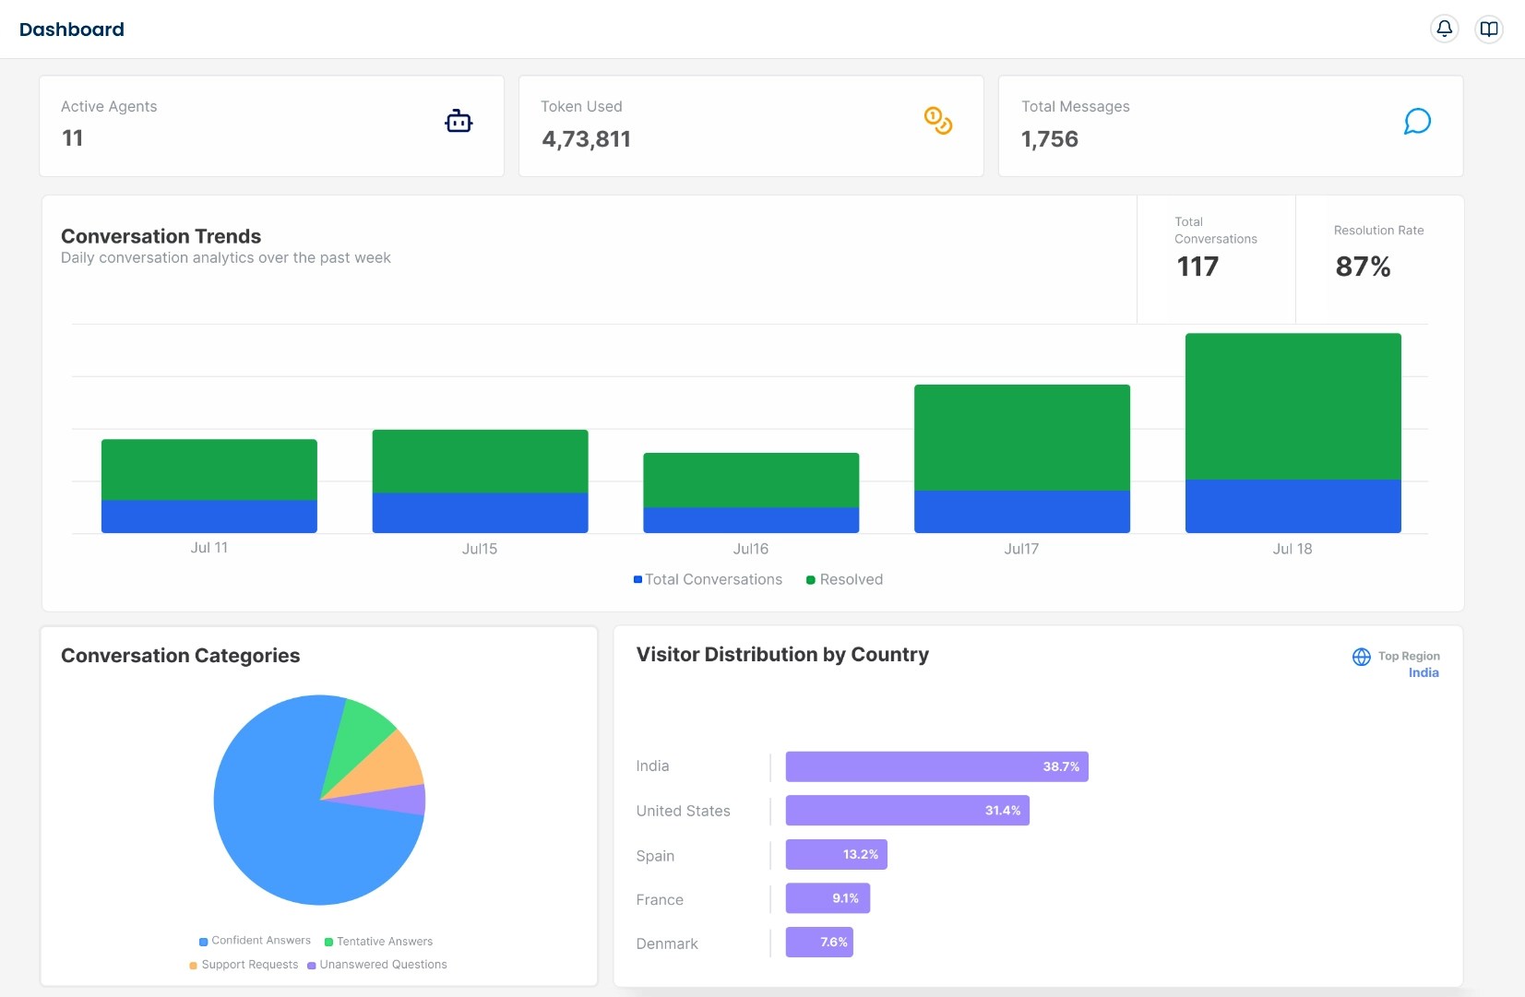Select the Confident Answers legend swatch

tap(202, 941)
